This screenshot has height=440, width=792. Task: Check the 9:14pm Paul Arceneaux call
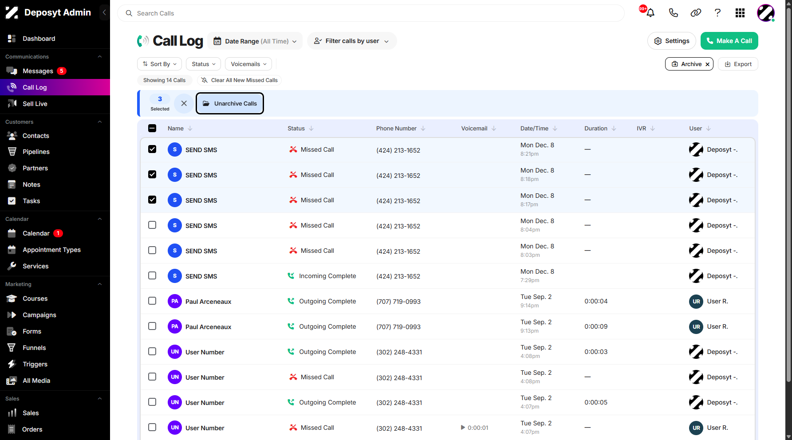pyautogui.click(x=152, y=301)
